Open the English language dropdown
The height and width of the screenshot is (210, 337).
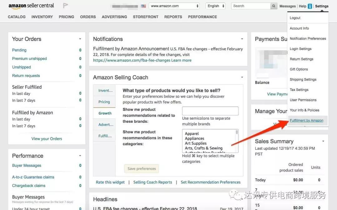tap(215, 6)
